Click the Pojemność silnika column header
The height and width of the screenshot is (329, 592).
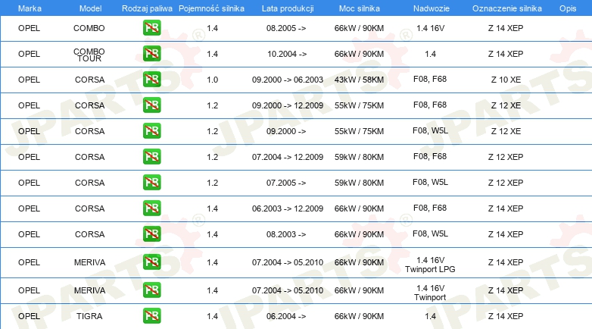(211, 8)
